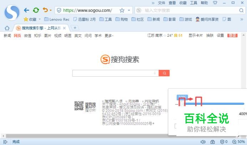Click the 新闻 link in page navigation
This screenshot has width=247, height=145.
coord(7,36)
